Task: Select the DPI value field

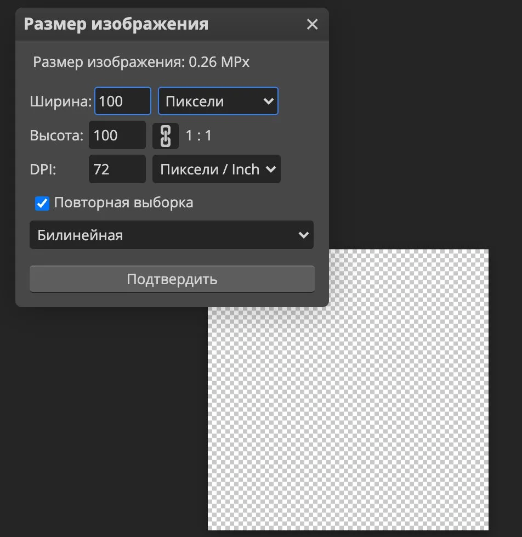Action: pyautogui.click(x=117, y=169)
